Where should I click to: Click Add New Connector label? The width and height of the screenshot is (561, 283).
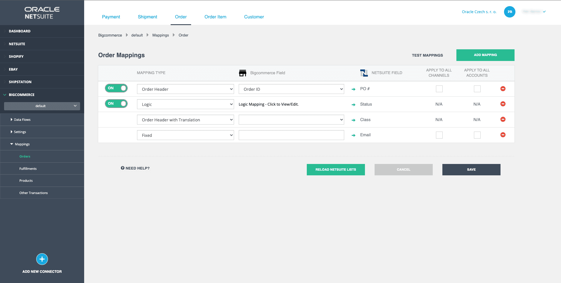click(42, 272)
